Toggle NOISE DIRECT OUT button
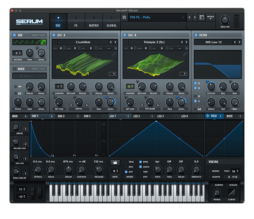 [x=38, y=69]
